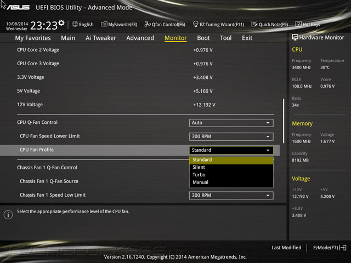
Task: Collapse the CPU Fan Profile dropdown
Action: pyautogui.click(x=231, y=150)
